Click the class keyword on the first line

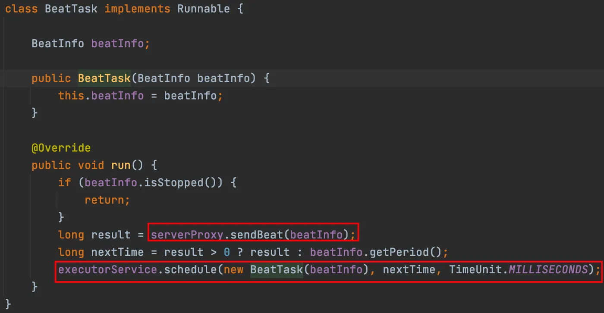click(x=21, y=9)
